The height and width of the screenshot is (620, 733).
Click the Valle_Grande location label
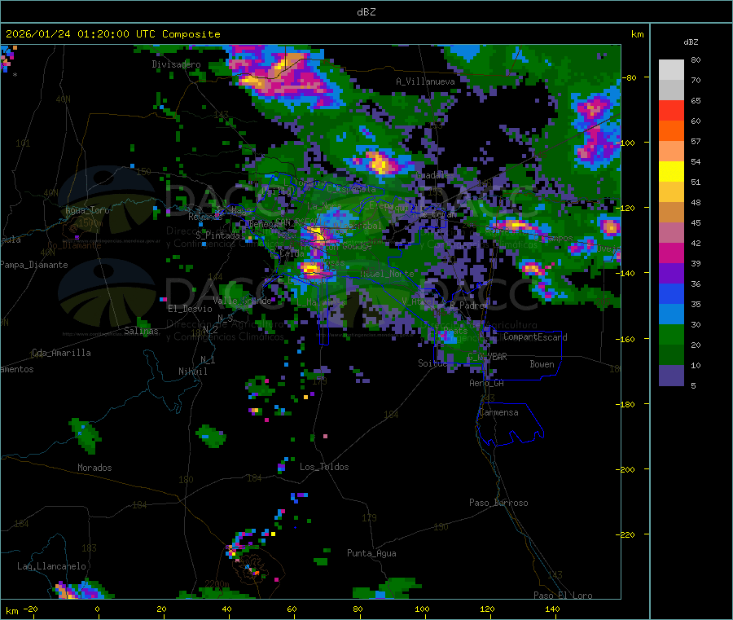click(242, 301)
